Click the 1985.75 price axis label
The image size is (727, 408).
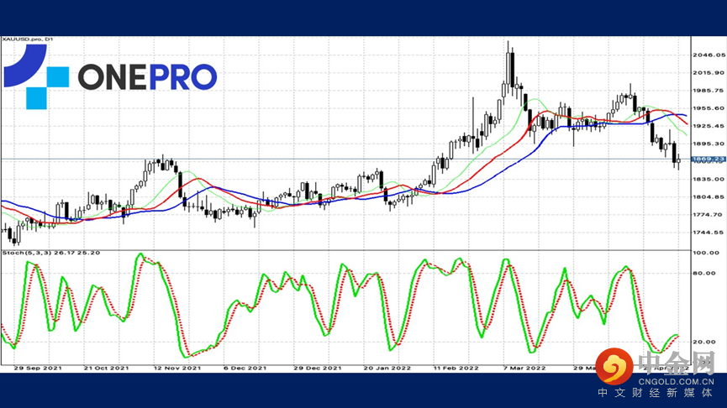tap(709, 91)
